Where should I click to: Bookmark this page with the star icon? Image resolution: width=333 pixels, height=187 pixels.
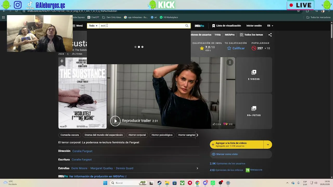point(298,11)
